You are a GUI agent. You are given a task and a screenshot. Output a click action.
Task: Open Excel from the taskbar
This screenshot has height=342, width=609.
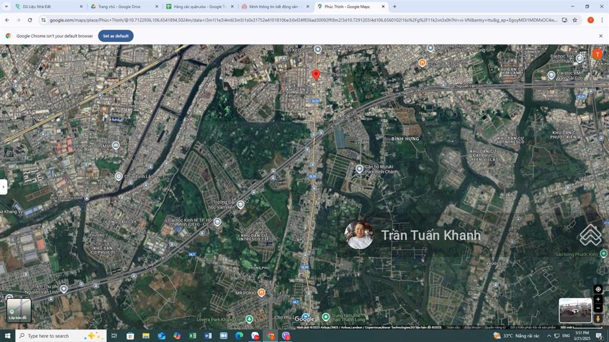[x=192, y=336]
